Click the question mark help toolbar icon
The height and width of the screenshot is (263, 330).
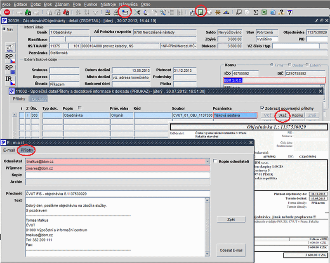[x=281, y=12]
